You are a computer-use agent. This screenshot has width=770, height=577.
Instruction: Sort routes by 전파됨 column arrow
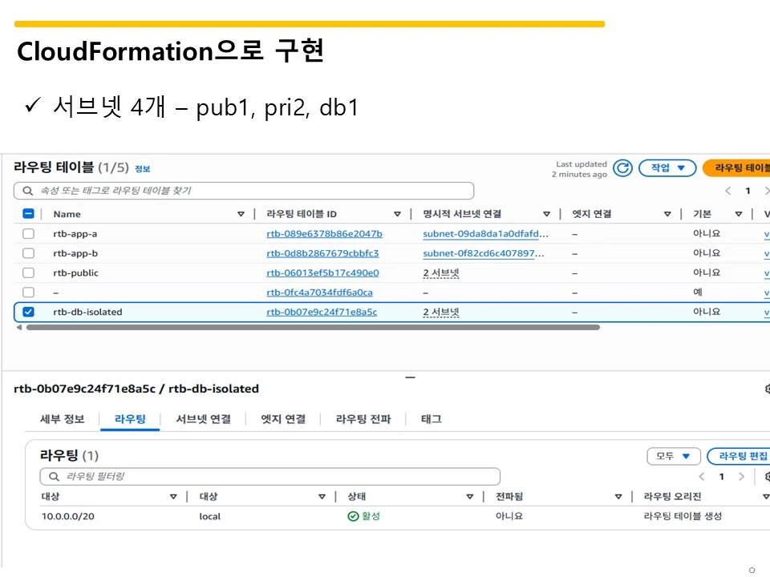[x=618, y=497]
